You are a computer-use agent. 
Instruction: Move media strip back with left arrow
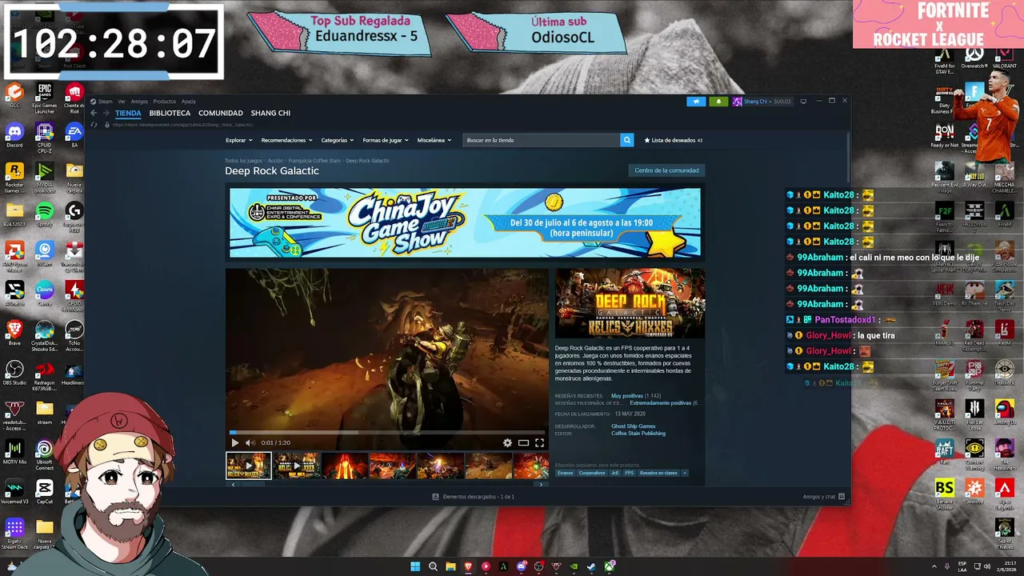(x=234, y=484)
